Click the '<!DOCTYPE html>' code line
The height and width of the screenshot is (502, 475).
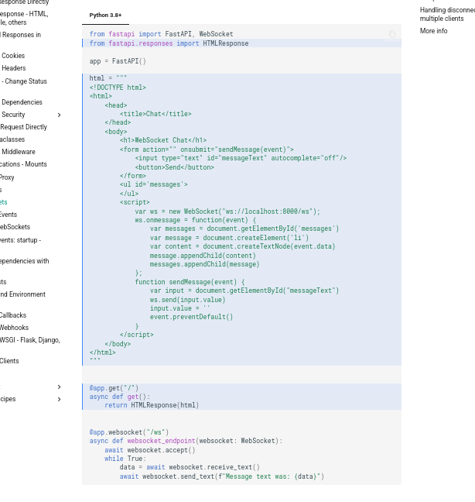click(x=118, y=88)
